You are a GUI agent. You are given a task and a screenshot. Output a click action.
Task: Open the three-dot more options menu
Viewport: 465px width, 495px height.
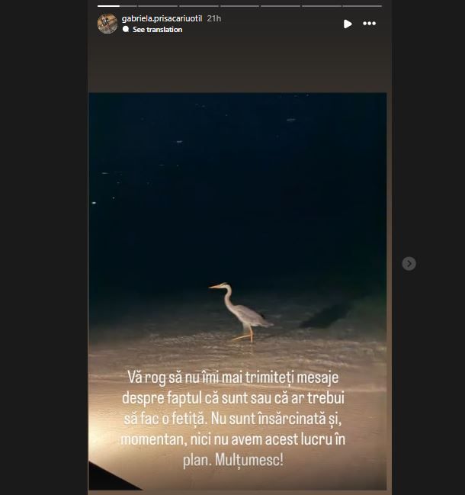[x=369, y=24]
